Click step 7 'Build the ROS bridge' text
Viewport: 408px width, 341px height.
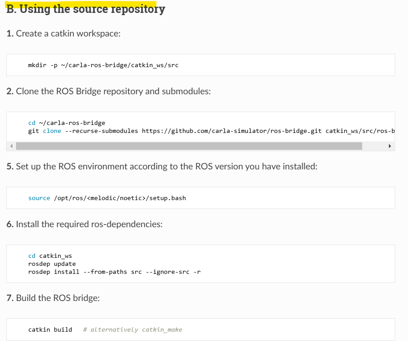point(58,298)
